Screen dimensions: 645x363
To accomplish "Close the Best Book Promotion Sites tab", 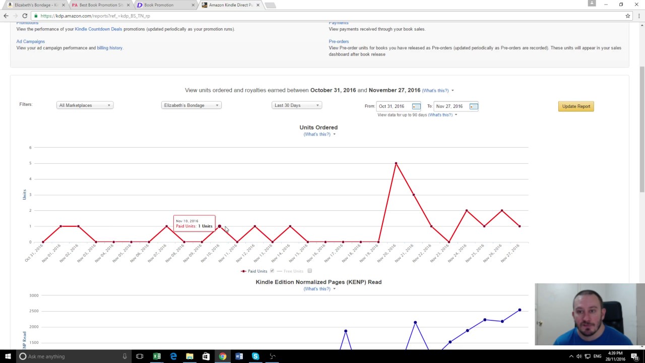I will click(127, 5).
